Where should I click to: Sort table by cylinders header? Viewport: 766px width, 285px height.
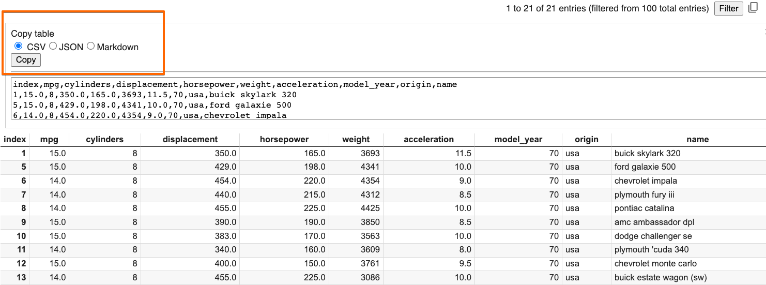(104, 139)
